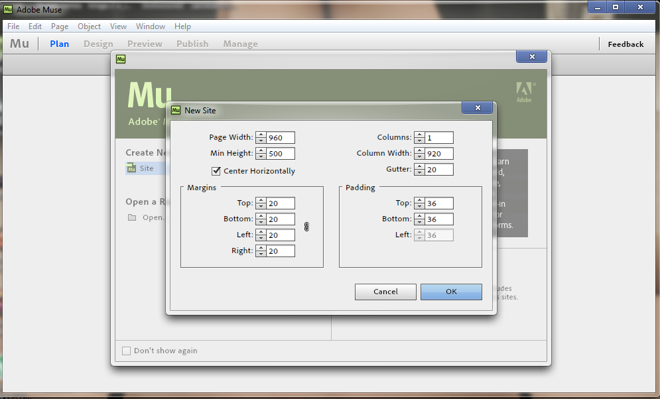660x399 pixels.
Task: Click the Min Height stepper arrows
Action: (x=261, y=154)
